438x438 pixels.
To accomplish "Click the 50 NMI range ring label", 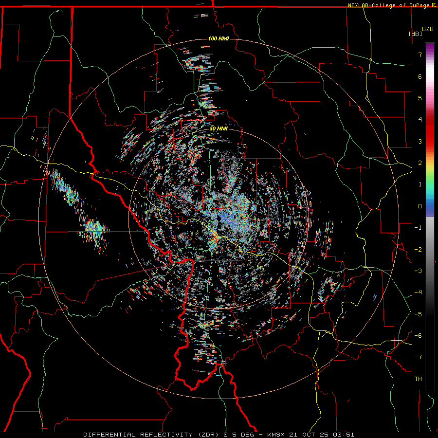I will pos(219,128).
